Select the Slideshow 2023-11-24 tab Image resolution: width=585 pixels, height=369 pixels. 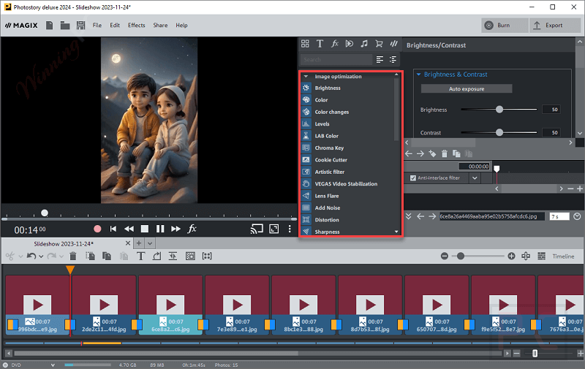click(x=64, y=244)
